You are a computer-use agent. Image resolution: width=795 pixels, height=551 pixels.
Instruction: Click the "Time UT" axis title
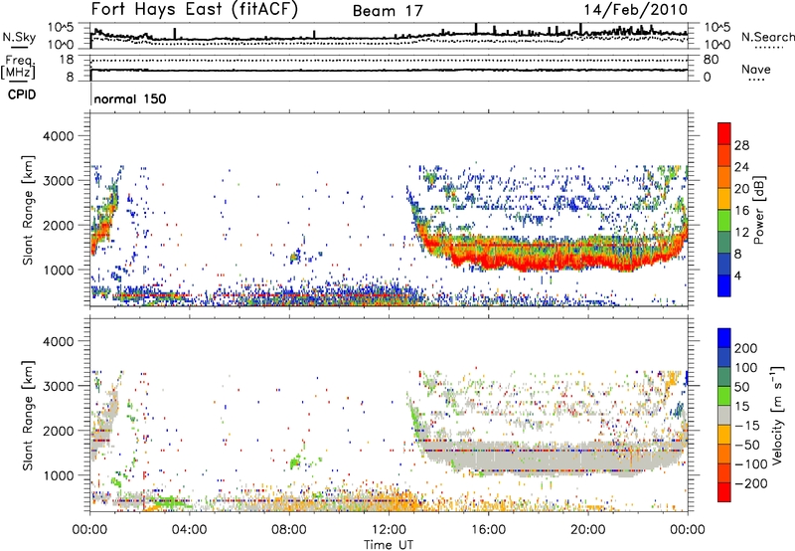[x=389, y=545]
